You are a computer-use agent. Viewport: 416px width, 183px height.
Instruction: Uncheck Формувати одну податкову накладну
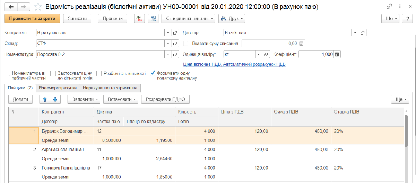click(x=153, y=73)
